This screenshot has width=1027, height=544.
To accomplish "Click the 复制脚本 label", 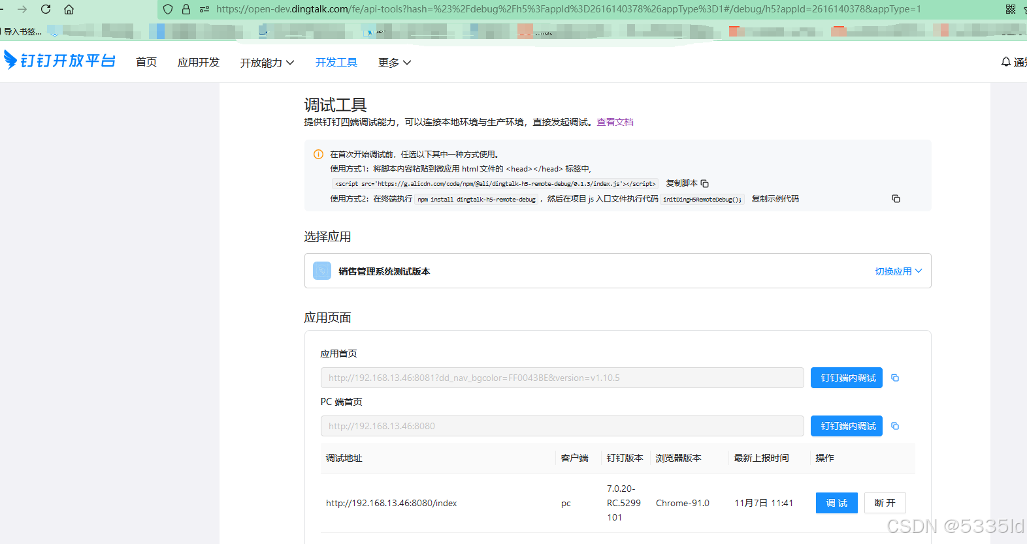I will 682,183.
